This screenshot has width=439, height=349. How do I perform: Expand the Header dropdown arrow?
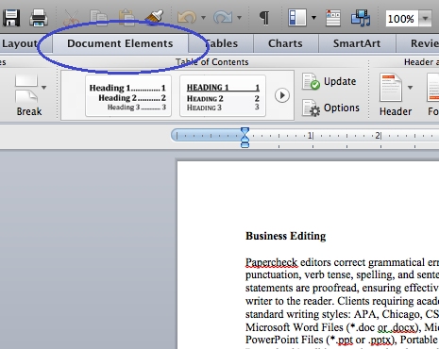click(410, 88)
